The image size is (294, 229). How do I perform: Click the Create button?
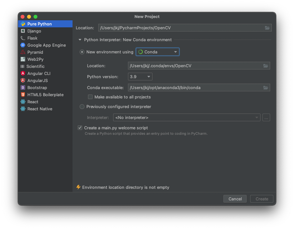[x=262, y=199]
